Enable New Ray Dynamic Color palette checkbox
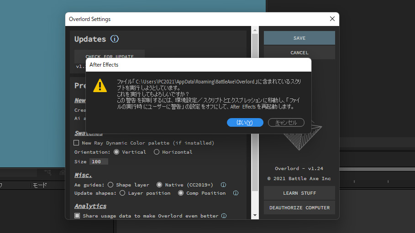Viewport: 415px width, 233px height. [x=76, y=143]
